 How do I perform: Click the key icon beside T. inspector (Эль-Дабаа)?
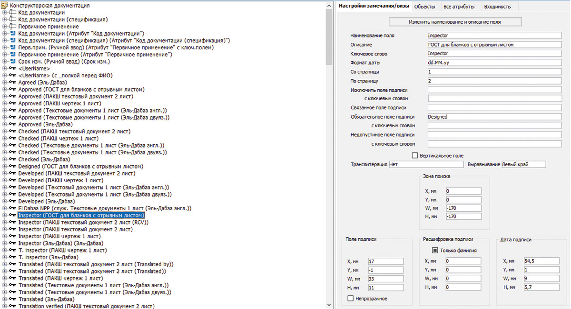click(12, 257)
